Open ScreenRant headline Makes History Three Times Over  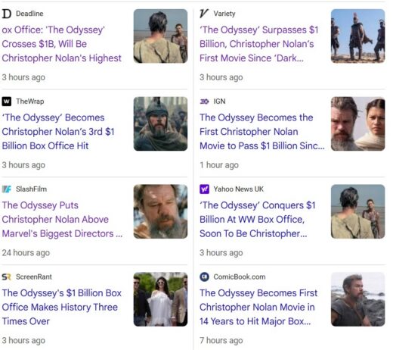click(62, 307)
